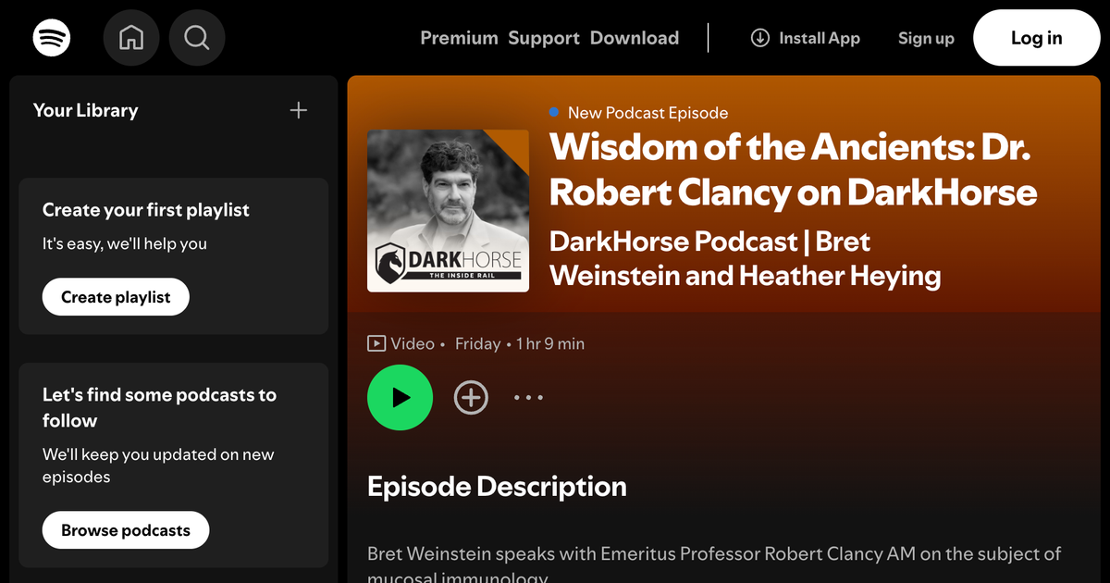Click the New Podcast Episode label
This screenshot has width=1110, height=583.
647,113
